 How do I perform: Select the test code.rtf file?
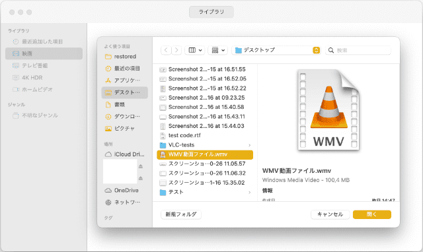click(x=205, y=135)
